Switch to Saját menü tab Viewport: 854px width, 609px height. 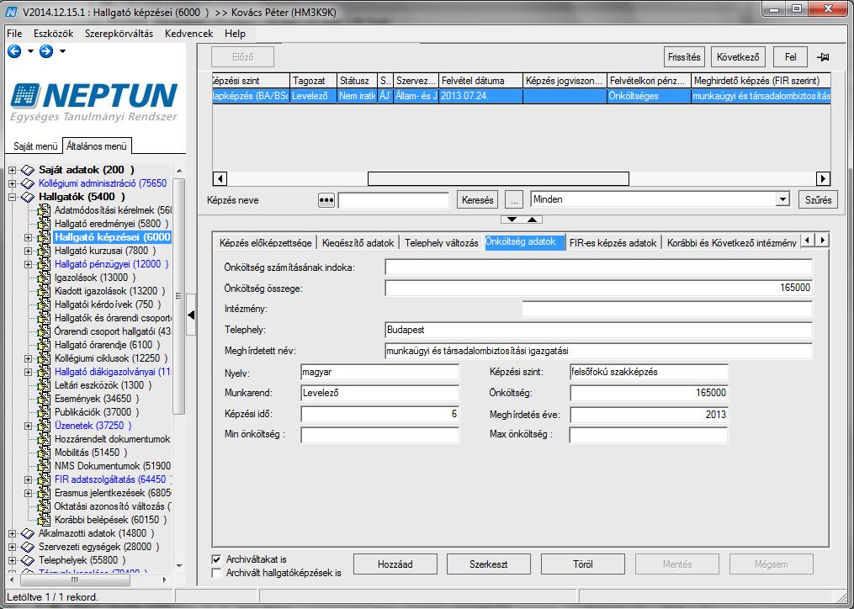(35, 146)
